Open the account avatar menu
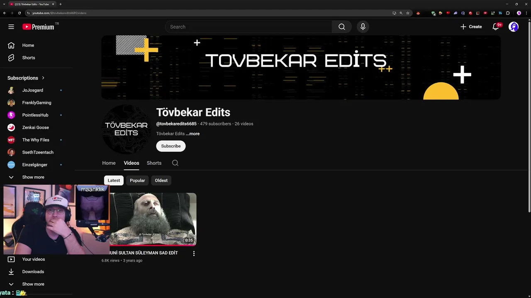531x298 pixels. [514, 27]
